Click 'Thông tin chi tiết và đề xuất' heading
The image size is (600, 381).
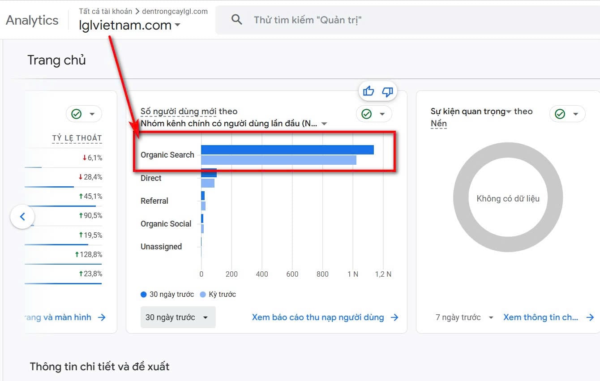point(99,367)
